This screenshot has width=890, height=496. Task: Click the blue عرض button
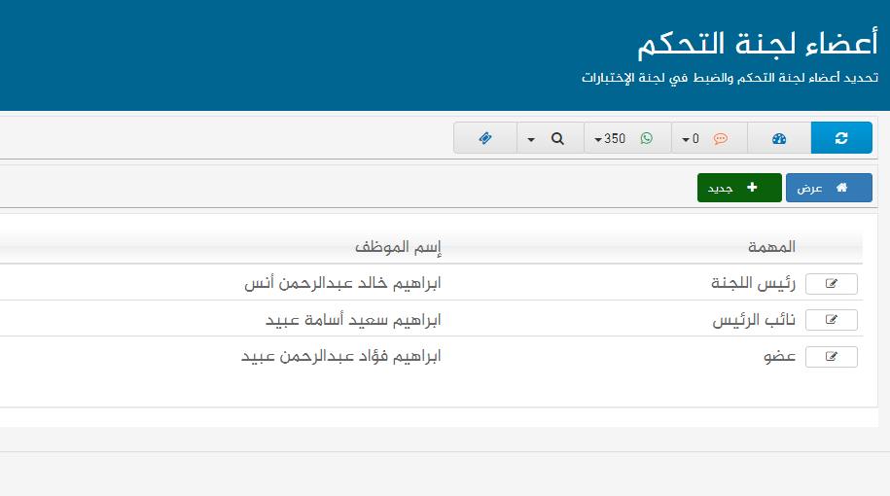(x=829, y=188)
